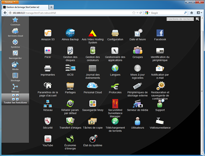Viewport: 205px width, 156px height.
Task: Select Services cloud category
Action: (15, 32)
